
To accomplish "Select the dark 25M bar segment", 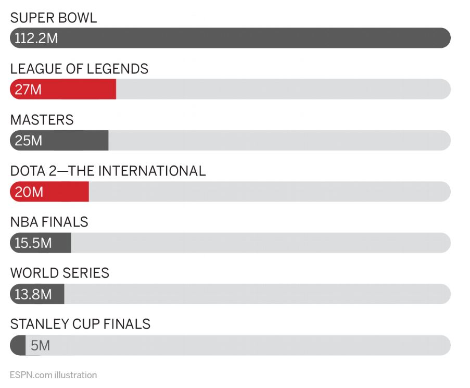I will [x=59, y=141].
